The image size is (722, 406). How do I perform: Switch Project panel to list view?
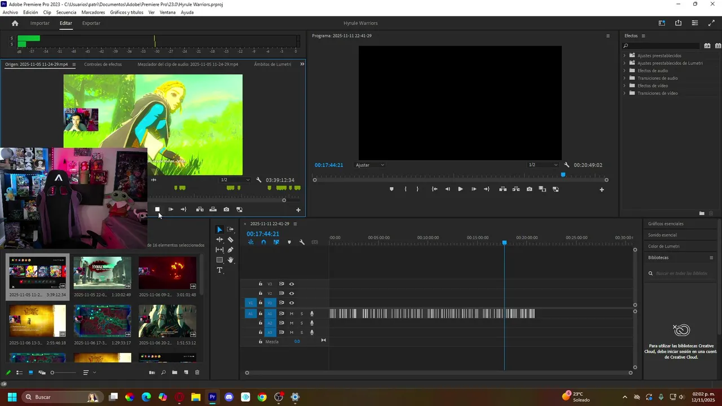[x=19, y=373]
